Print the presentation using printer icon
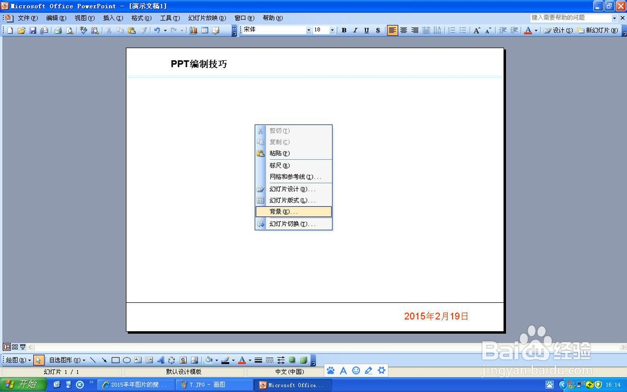Image resolution: width=627 pixels, height=392 pixels. (58, 30)
